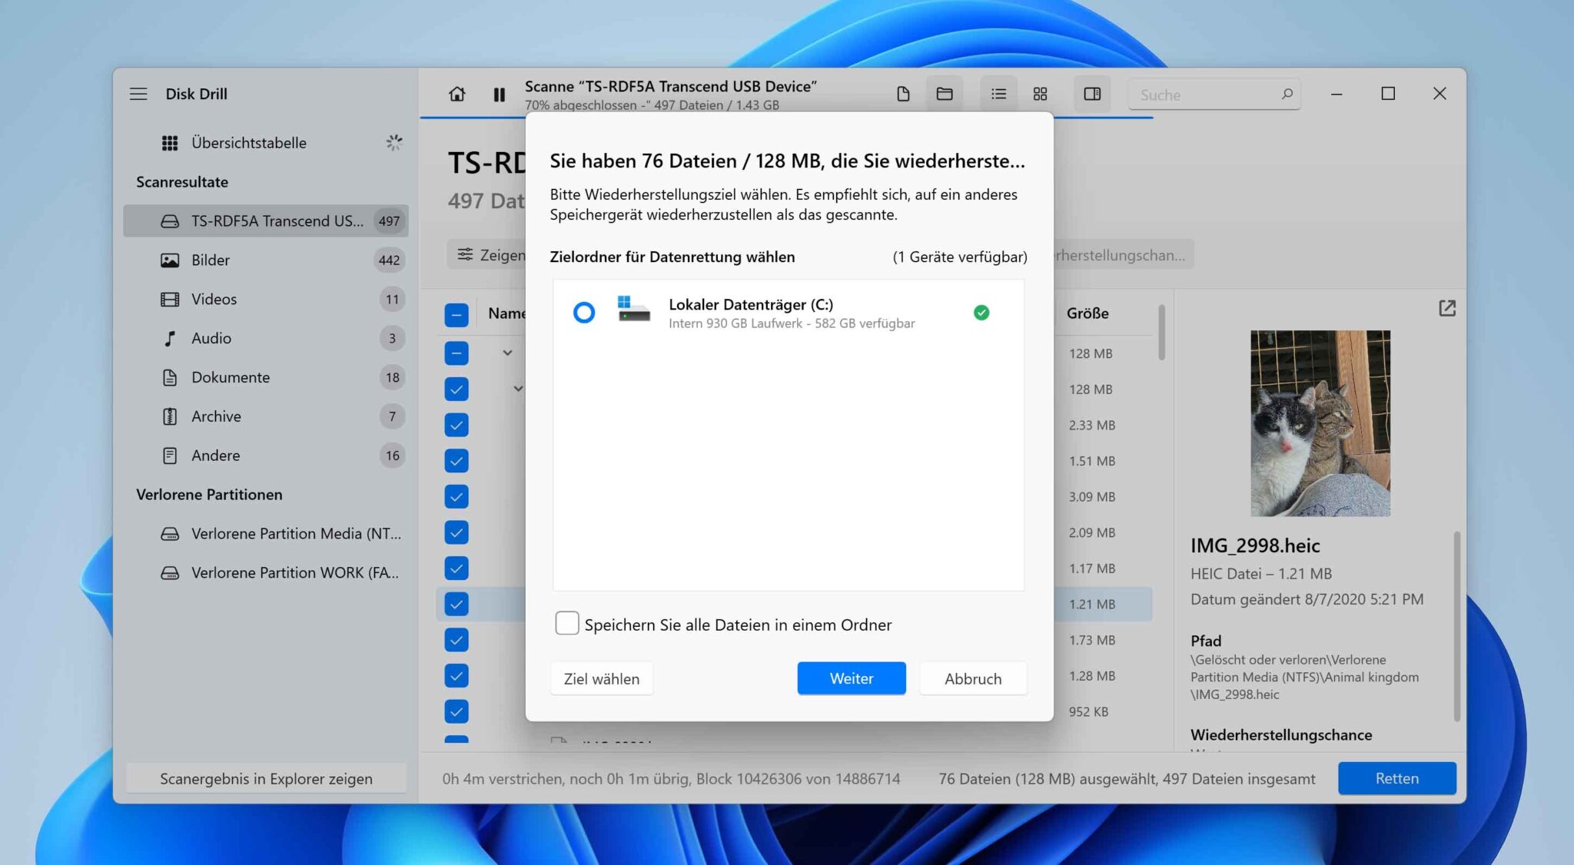Select Lokaler Datenträger (C:) radio button
The width and height of the screenshot is (1574, 865).
tap(584, 312)
